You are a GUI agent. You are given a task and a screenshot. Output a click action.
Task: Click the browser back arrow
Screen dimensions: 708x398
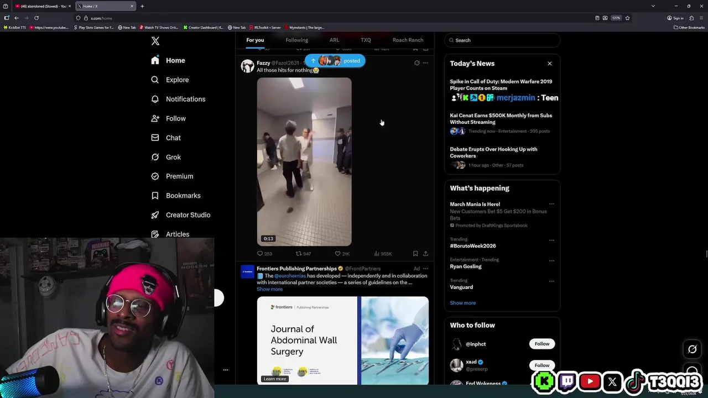pos(16,18)
